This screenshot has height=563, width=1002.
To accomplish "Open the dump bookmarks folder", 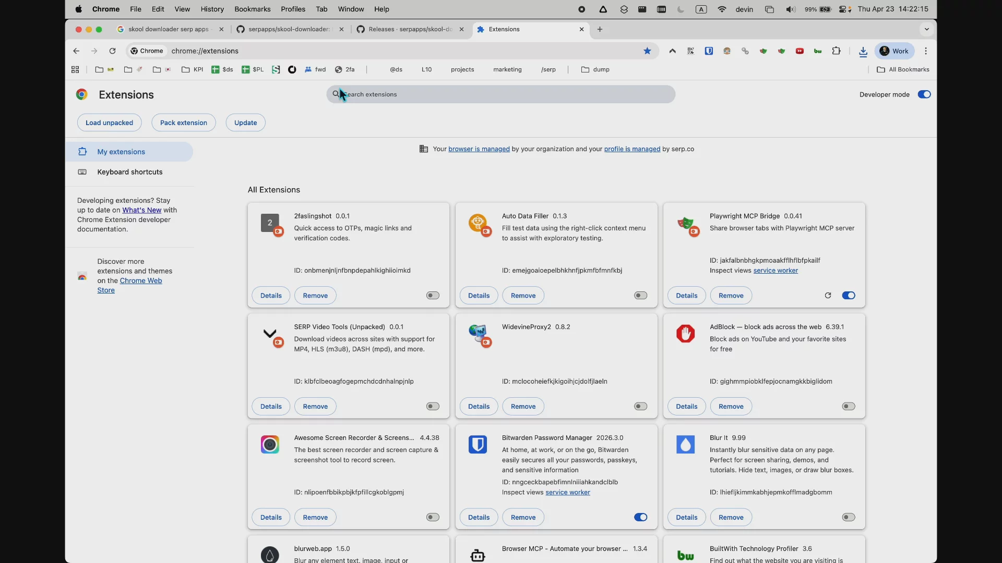I will 595,69.
